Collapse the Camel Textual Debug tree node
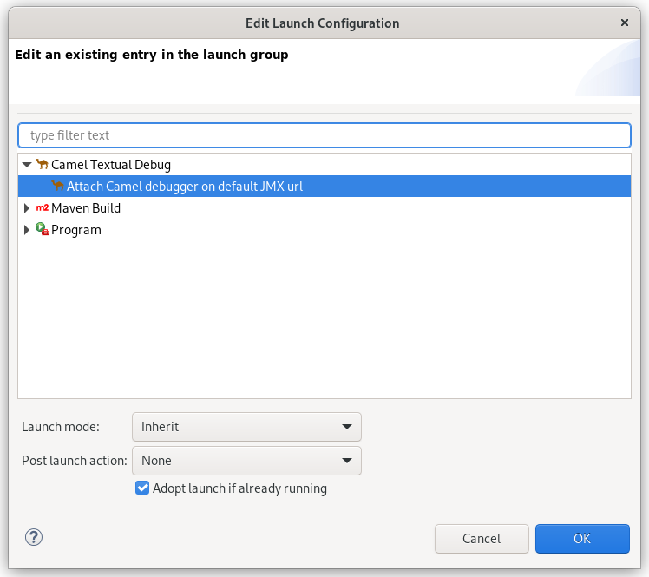 pos(27,164)
